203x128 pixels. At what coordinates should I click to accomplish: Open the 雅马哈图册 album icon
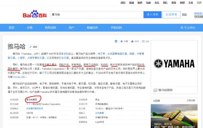pyautogui.click(x=155, y=90)
